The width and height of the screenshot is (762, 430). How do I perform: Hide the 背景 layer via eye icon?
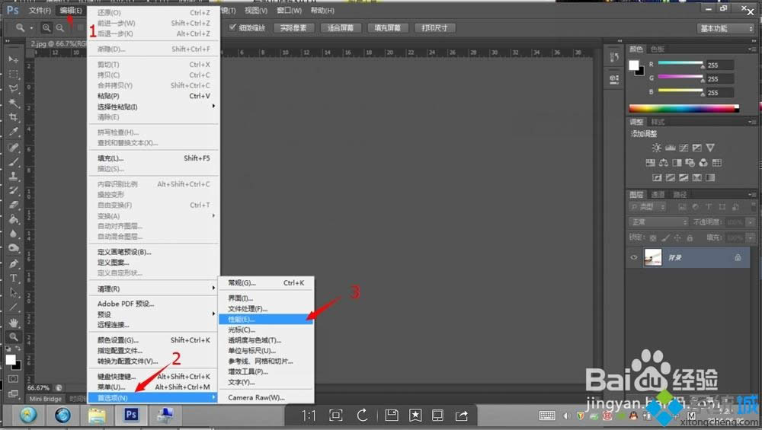633,258
